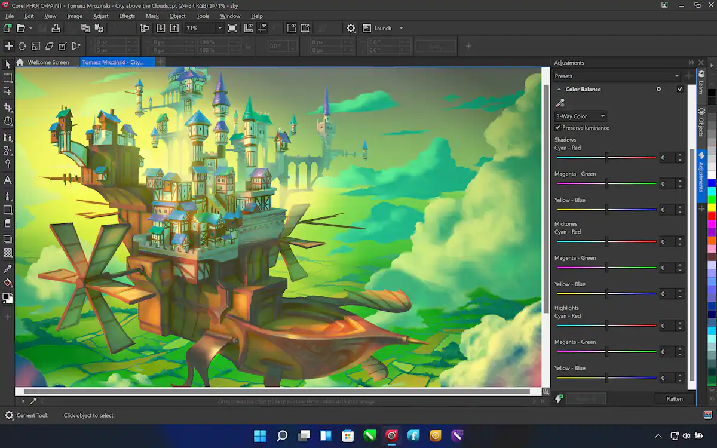
Task: Click the Print icon in the toolbar
Action: [x=56, y=28]
